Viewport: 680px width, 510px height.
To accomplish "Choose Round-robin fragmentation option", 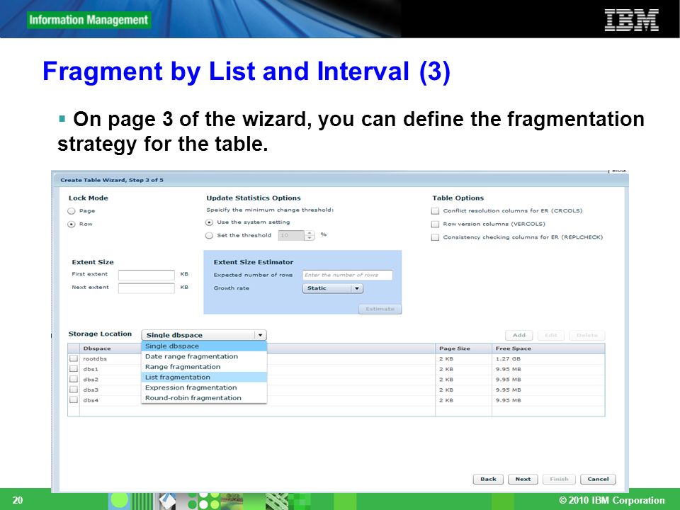I will (x=204, y=398).
